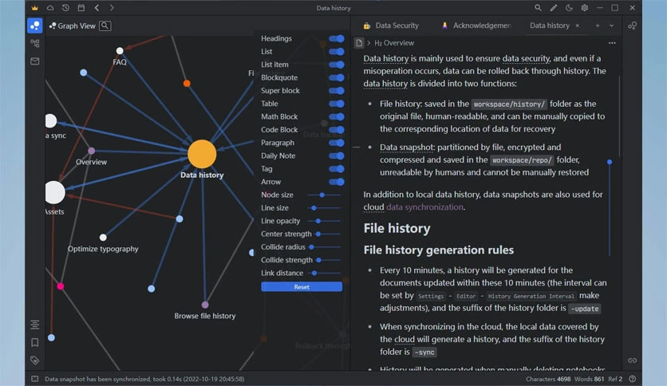
Task: Open the three-dot more menu in editor
Action: (612, 43)
